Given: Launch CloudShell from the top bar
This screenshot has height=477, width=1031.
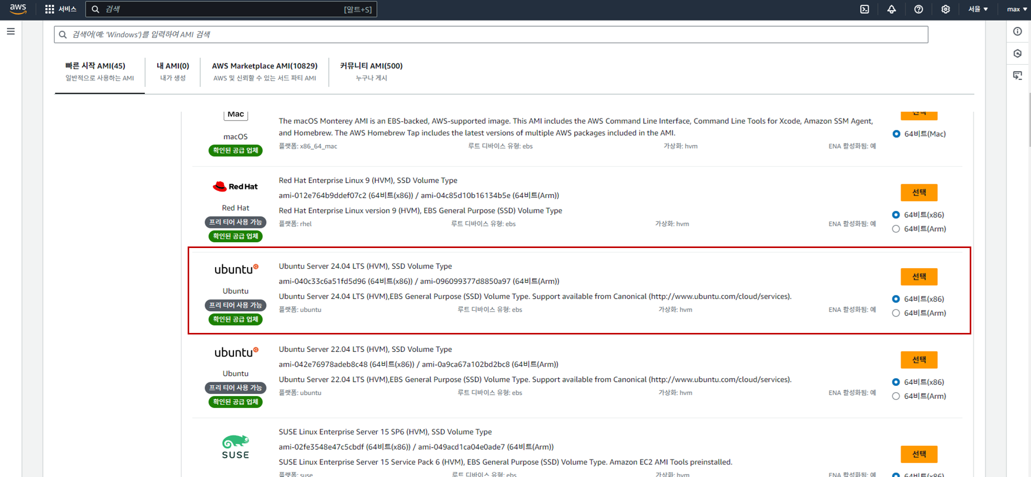Looking at the screenshot, I should click(x=864, y=9).
